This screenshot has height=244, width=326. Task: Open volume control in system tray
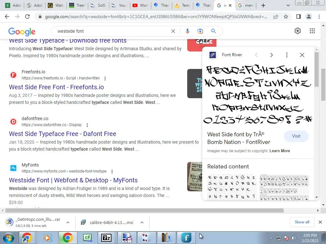coord(294,238)
